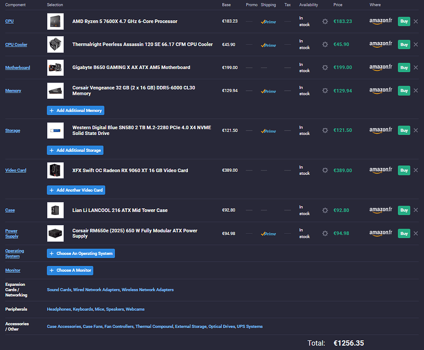The width and height of the screenshot is (424, 350).
Task: Remove the Thermalright Peerless Assassin cooler
Action: coord(416,44)
